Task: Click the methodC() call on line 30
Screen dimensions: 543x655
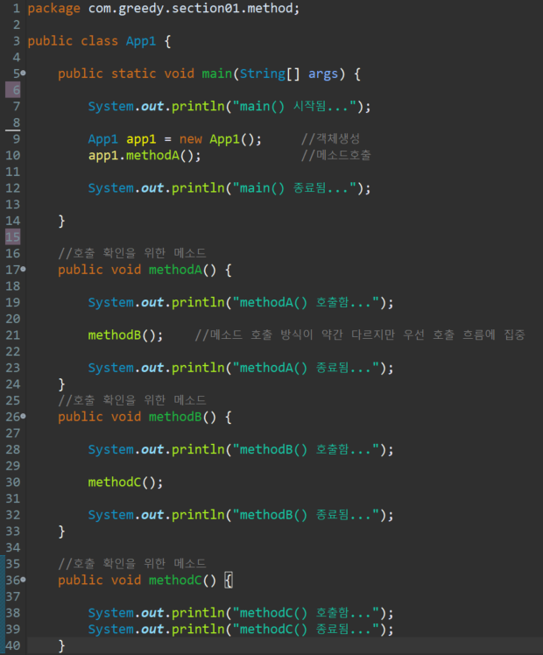Action: coord(125,482)
